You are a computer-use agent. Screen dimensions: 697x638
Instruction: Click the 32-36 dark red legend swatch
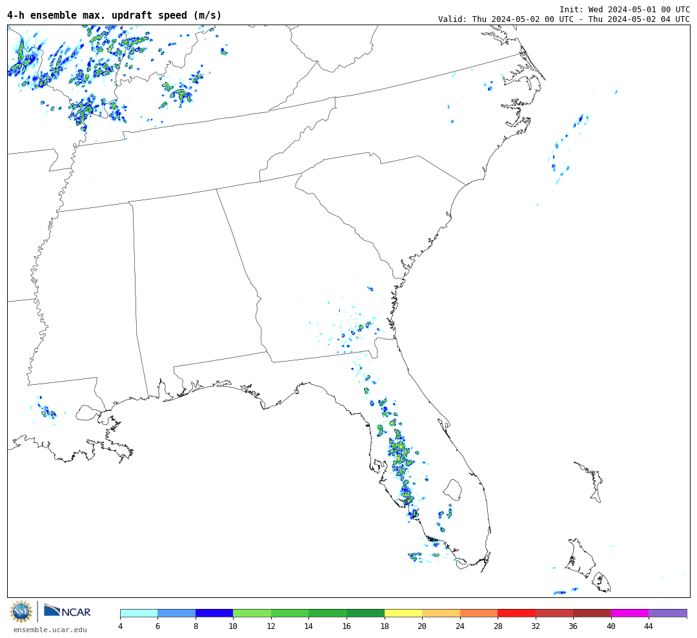tap(554, 613)
